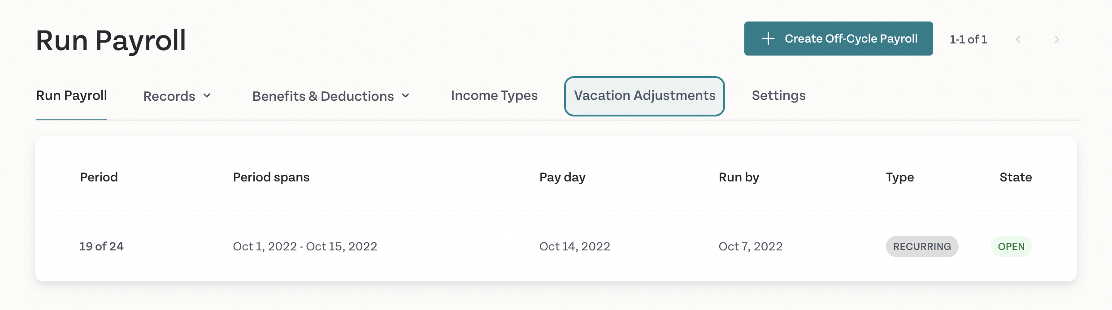Open the Records tab menu

177,96
